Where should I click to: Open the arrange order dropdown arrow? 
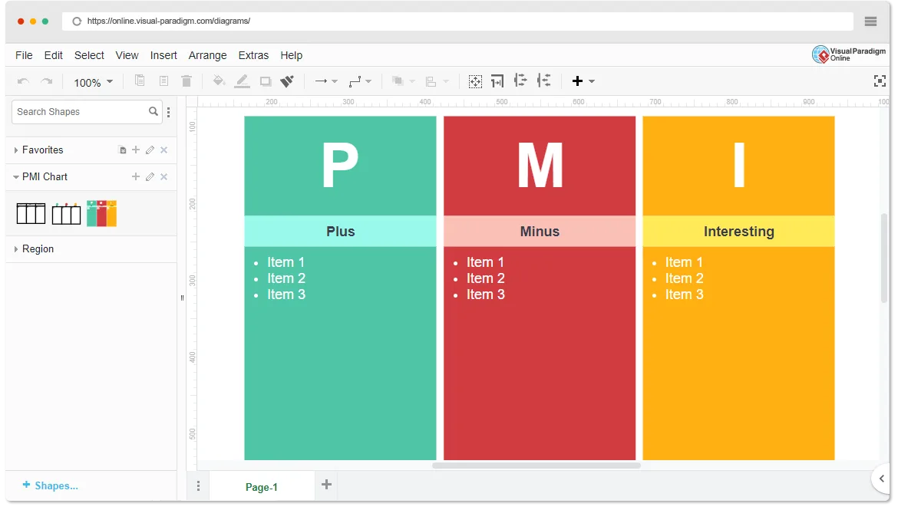pos(411,81)
